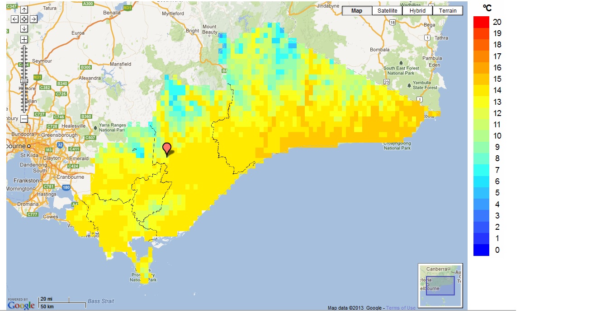Click the red location marker pin
Image resolution: width=615 pixels, height=311 pixels.
point(167,149)
